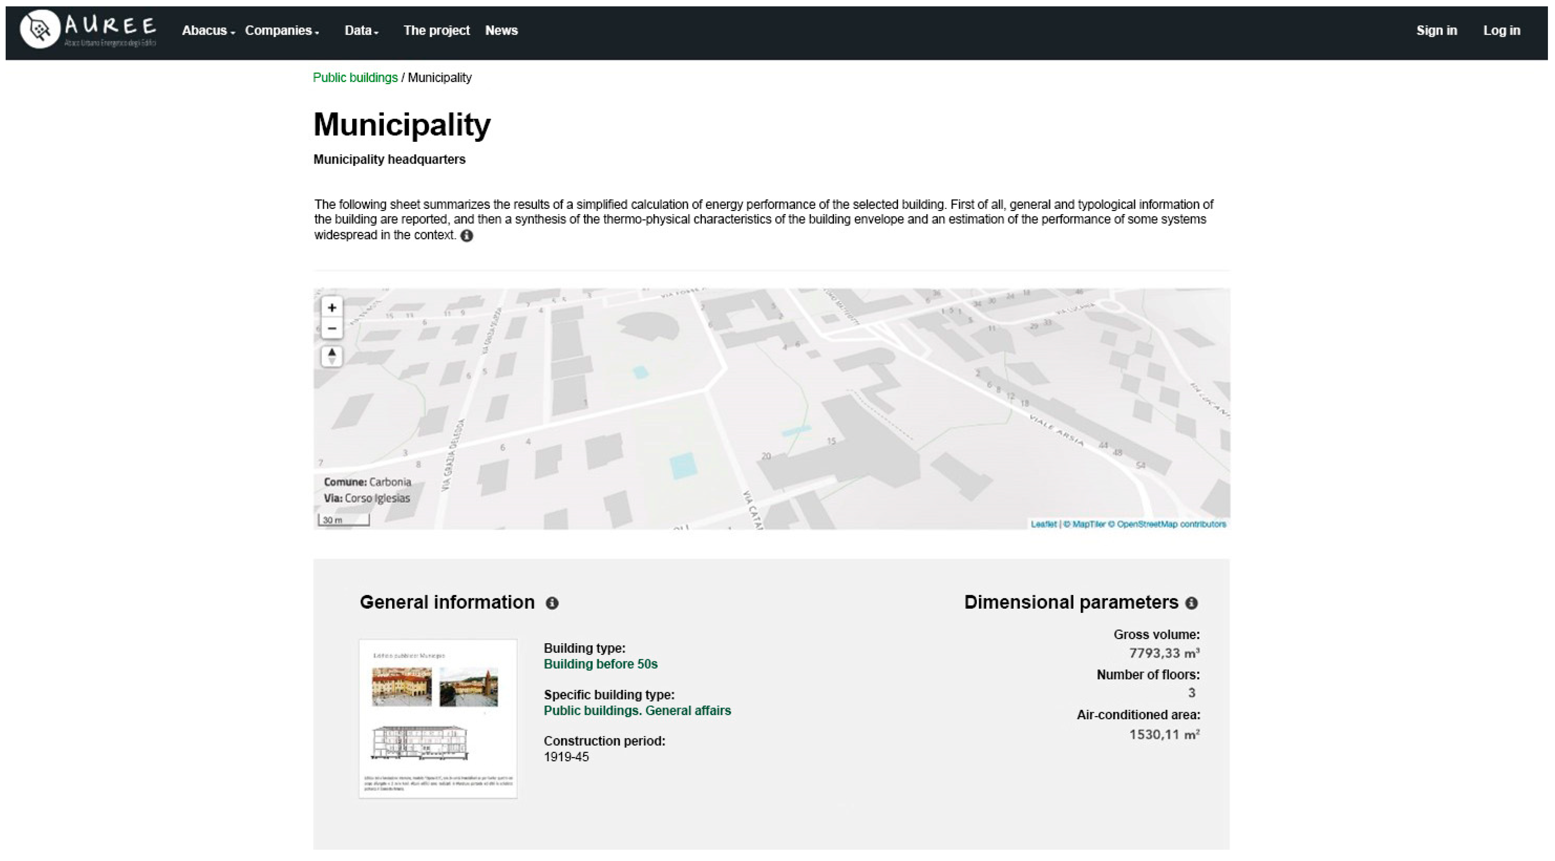Viewport: 1555px width, 861px height.
Task: Zoom out on the map
Action: pyautogui.click(x=331, y=328)
